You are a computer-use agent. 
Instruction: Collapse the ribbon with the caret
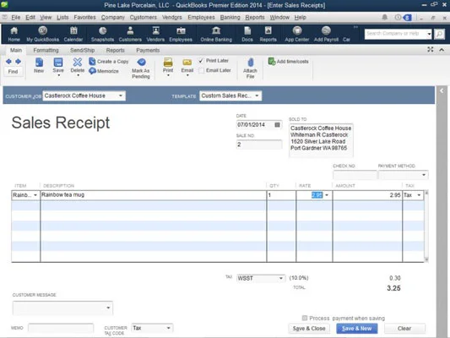442,50
